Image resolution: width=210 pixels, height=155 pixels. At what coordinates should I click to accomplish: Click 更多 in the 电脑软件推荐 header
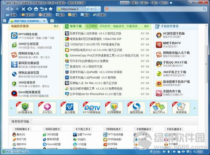click(x=56, y=26)
